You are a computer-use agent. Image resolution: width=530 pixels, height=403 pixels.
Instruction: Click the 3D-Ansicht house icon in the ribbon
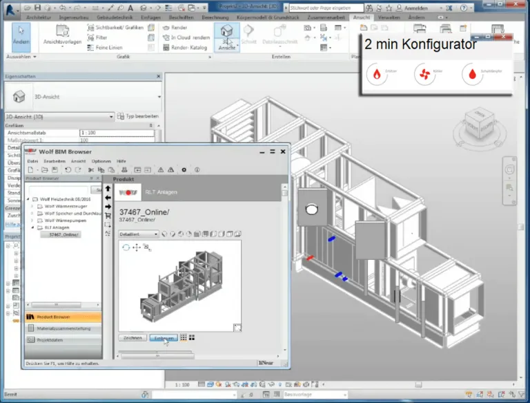(x=227, y=31)
